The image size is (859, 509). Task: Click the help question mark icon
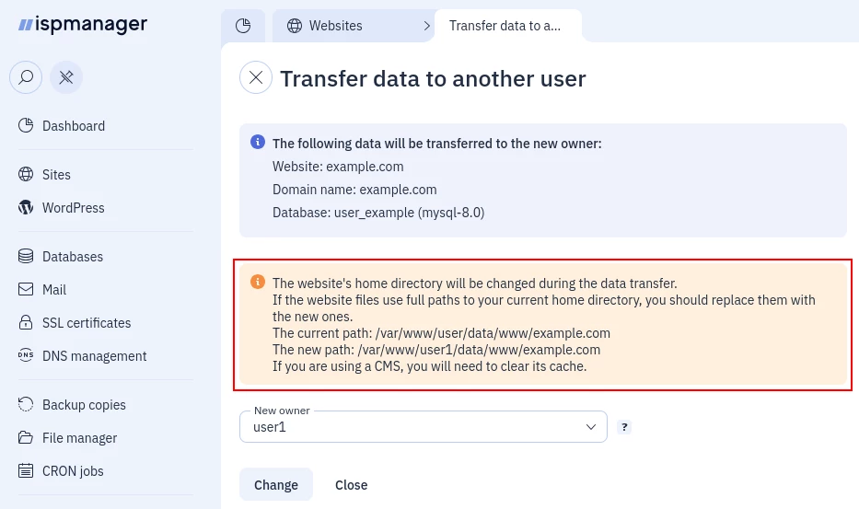[624, 427]
